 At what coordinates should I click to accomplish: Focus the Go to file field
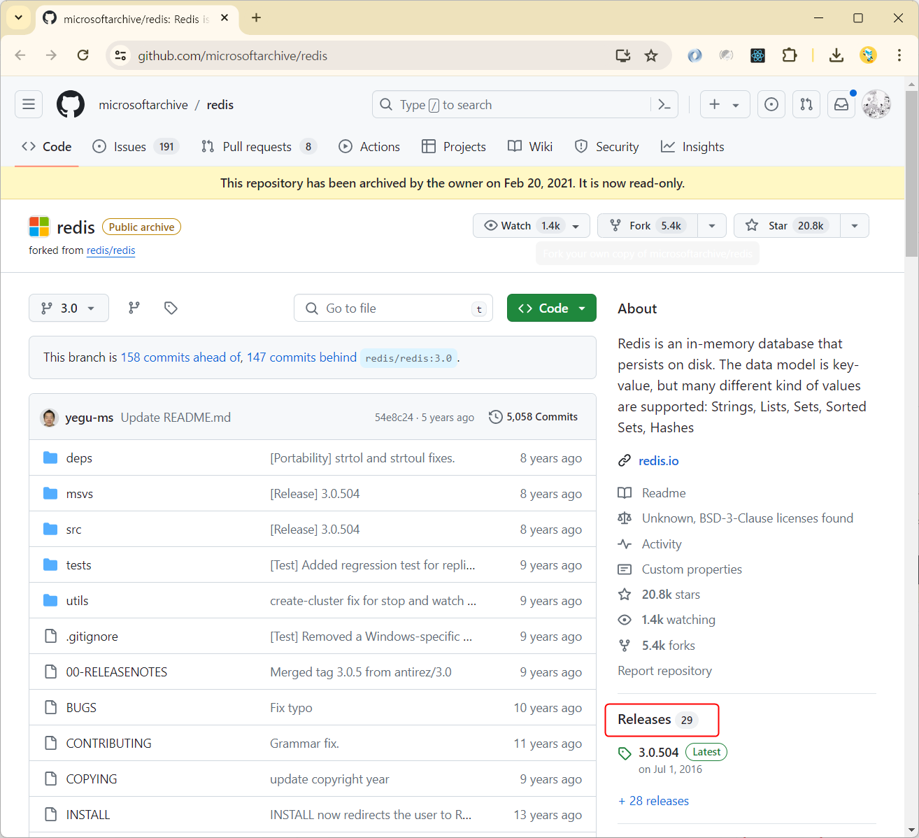[x=394, y=308]
